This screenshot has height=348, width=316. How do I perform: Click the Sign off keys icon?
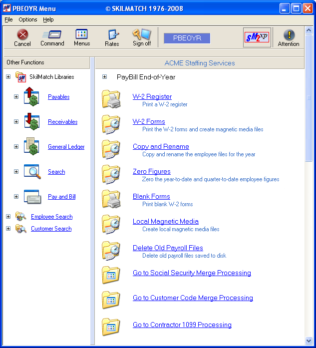[142, 34]
